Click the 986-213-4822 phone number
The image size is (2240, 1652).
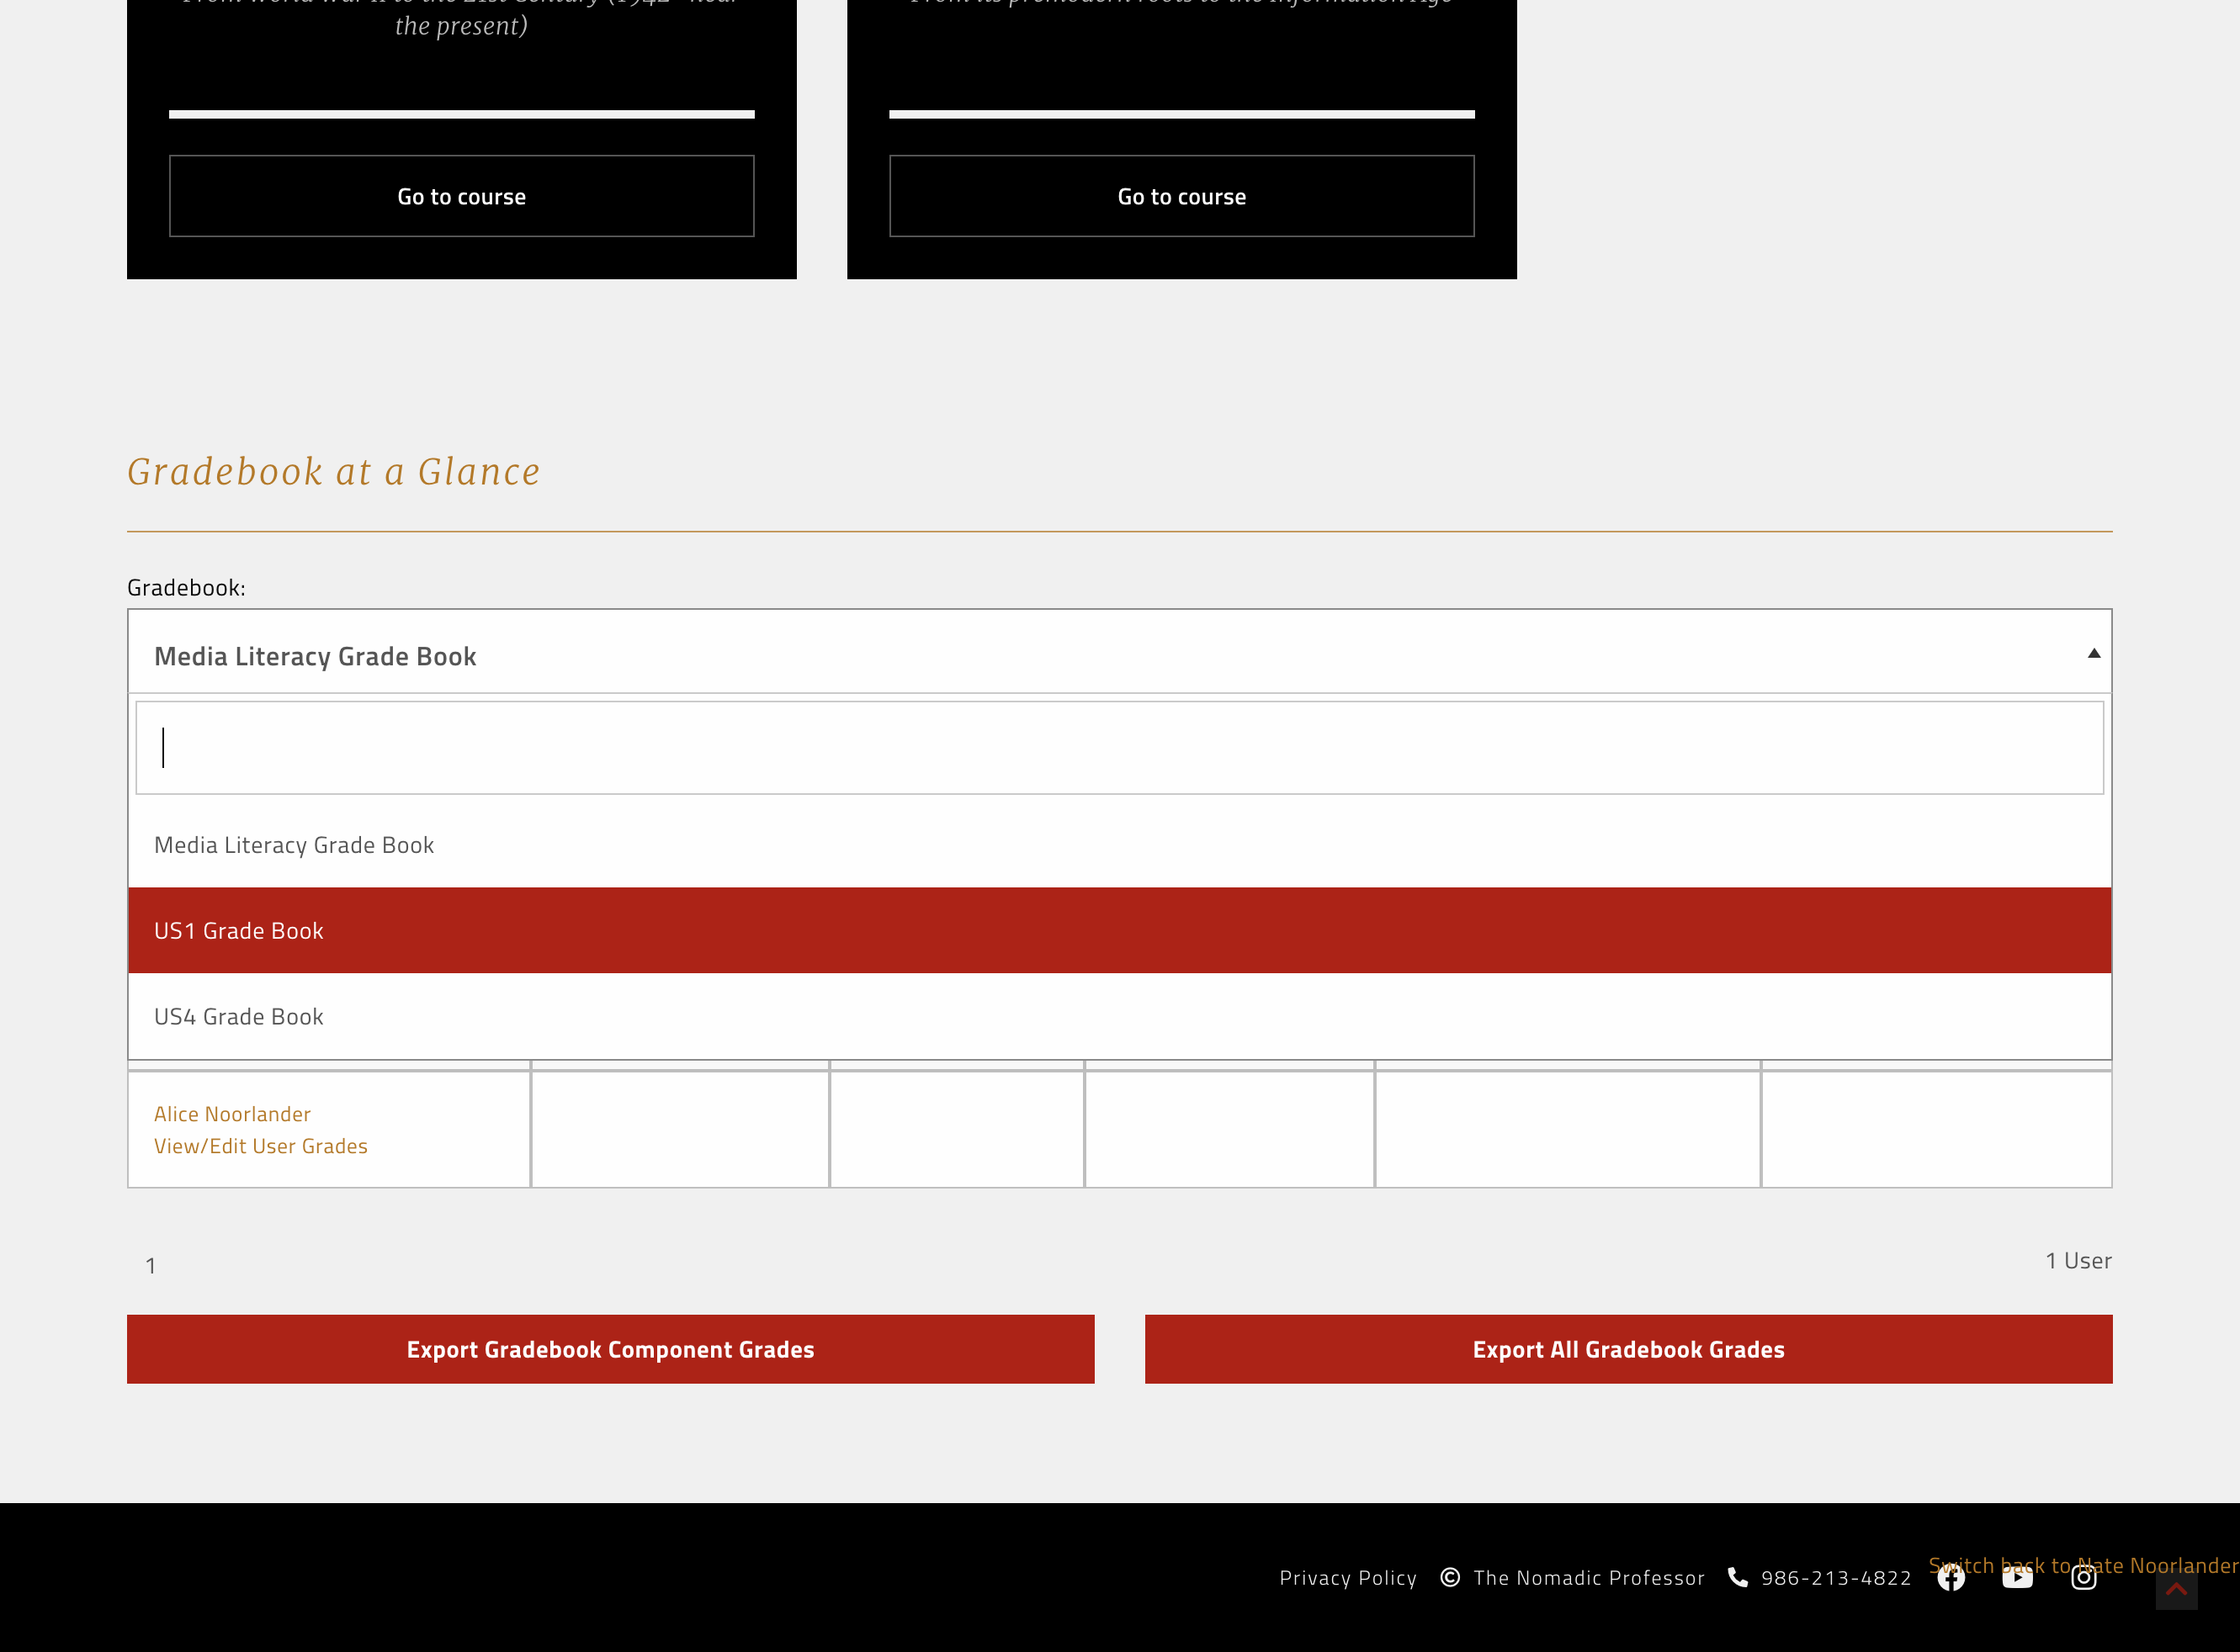click(1836, 1578)
